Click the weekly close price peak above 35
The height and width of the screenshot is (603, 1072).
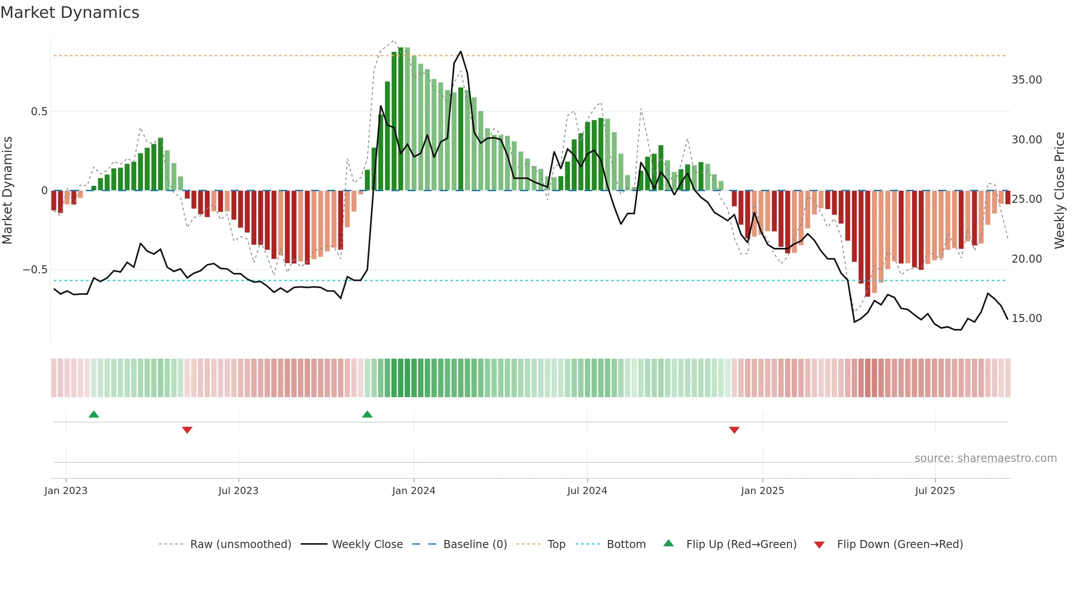(x=461, y=52)
